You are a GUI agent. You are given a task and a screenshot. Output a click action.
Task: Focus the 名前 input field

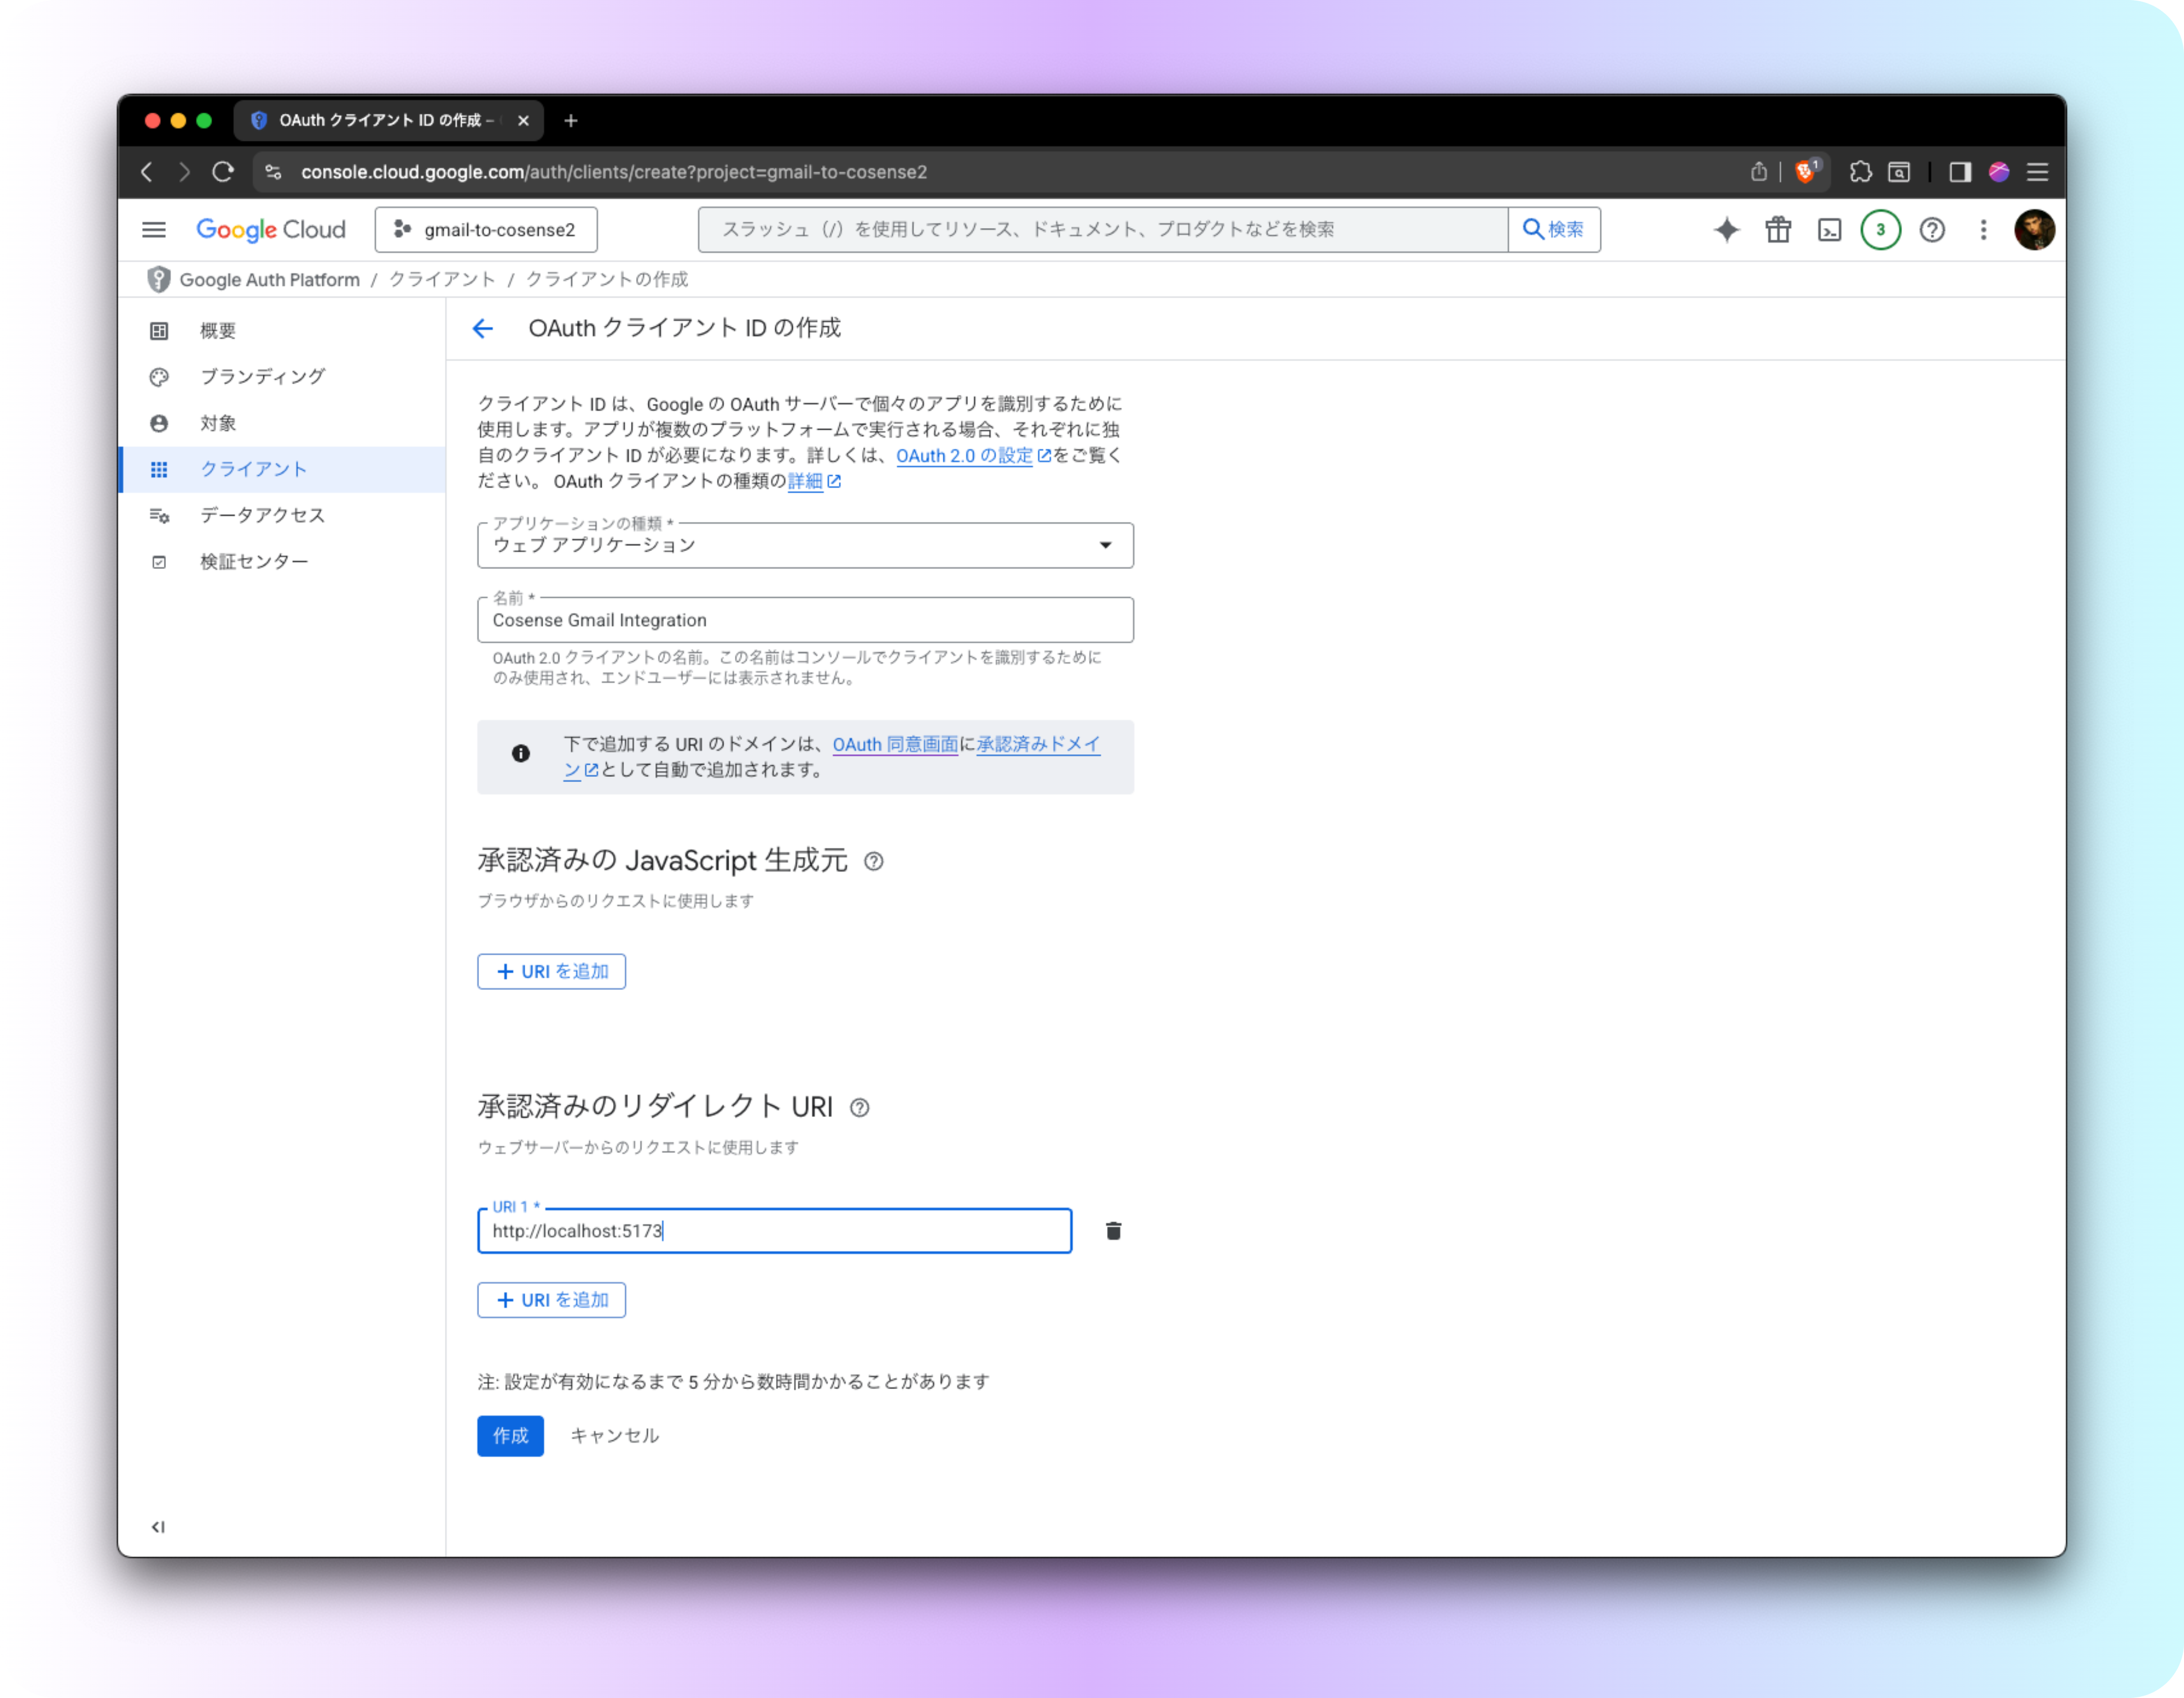pos(805,621)
